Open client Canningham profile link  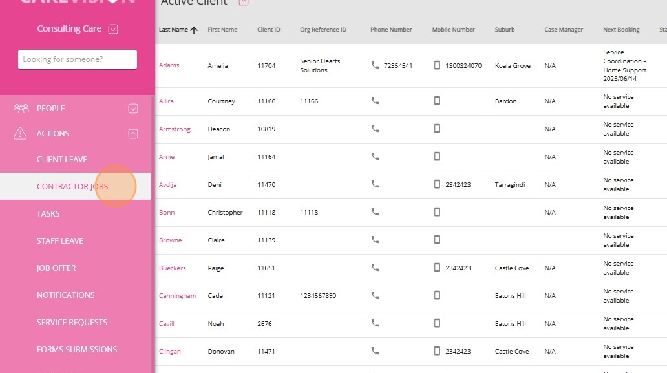(x=177, y=295)
